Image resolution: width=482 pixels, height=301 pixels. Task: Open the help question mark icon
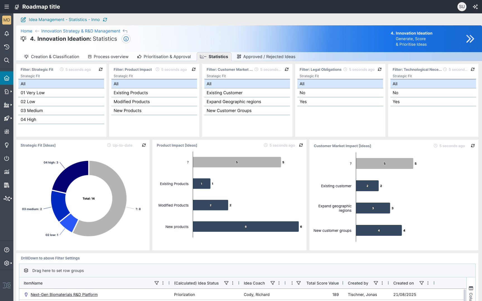pyautogui.click(x=7, y=250)
